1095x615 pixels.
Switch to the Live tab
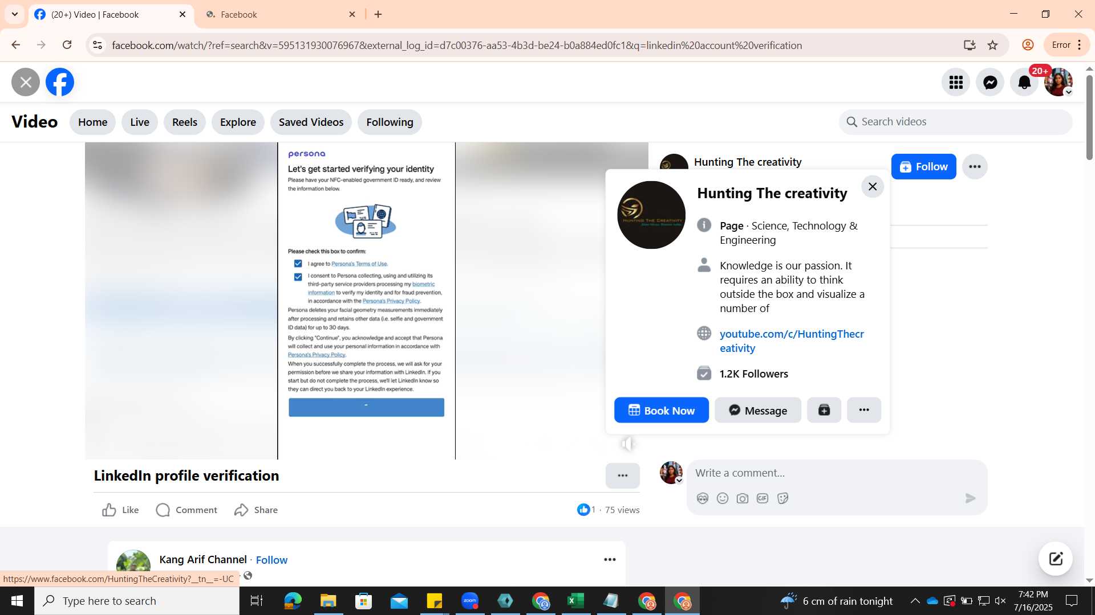coord(140,122)
